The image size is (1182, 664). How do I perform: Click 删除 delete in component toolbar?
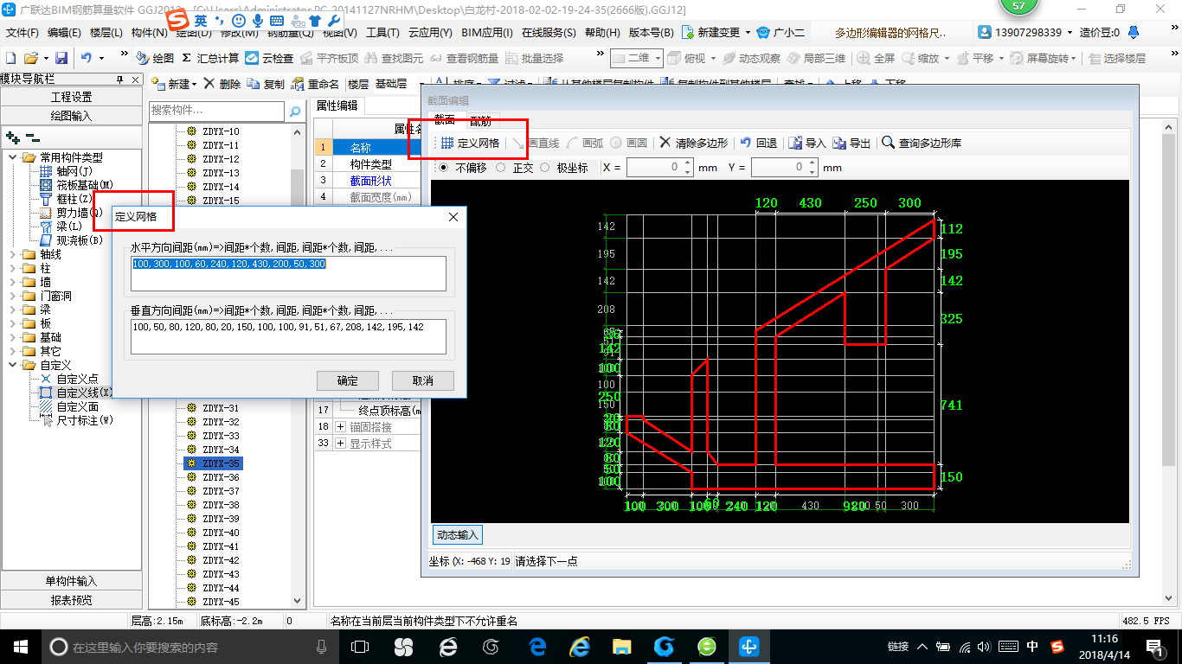222,84
